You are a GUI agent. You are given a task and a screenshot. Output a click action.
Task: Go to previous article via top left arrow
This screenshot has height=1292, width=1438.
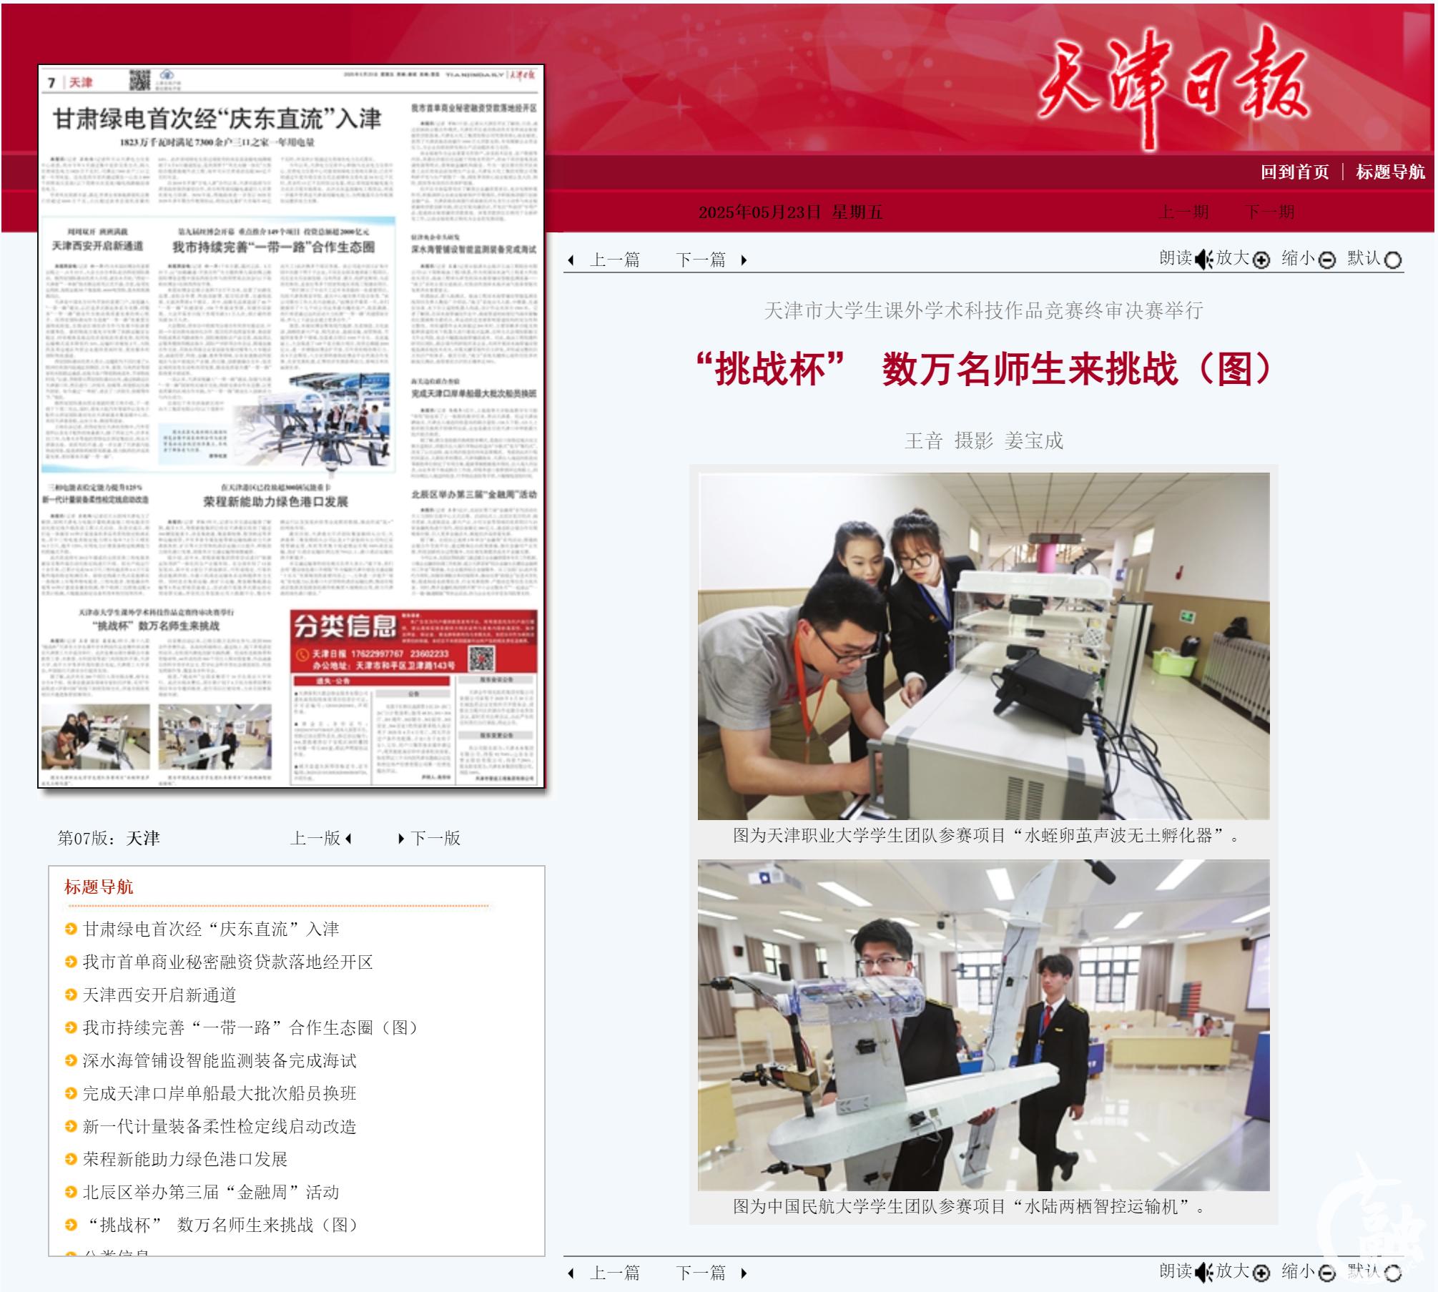[571, 260]
